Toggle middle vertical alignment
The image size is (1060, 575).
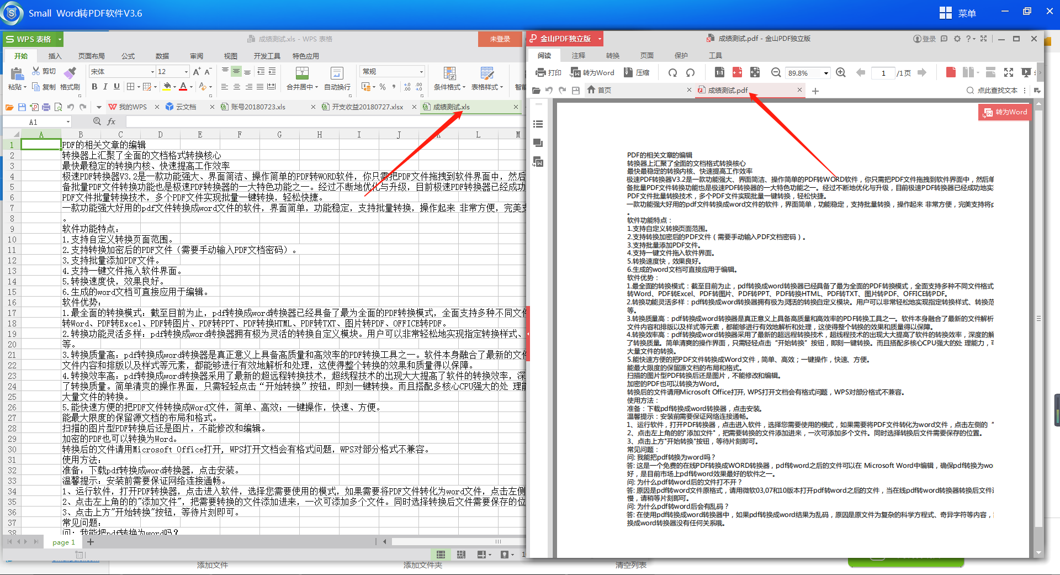(236, 71)
